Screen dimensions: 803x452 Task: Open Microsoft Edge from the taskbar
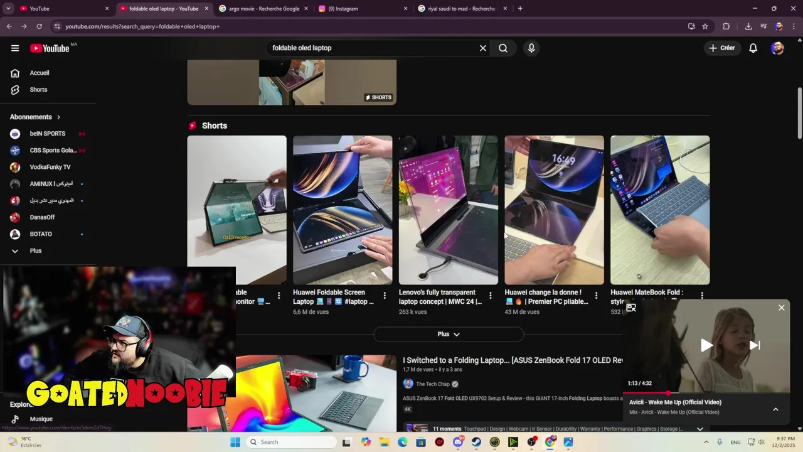403,442
